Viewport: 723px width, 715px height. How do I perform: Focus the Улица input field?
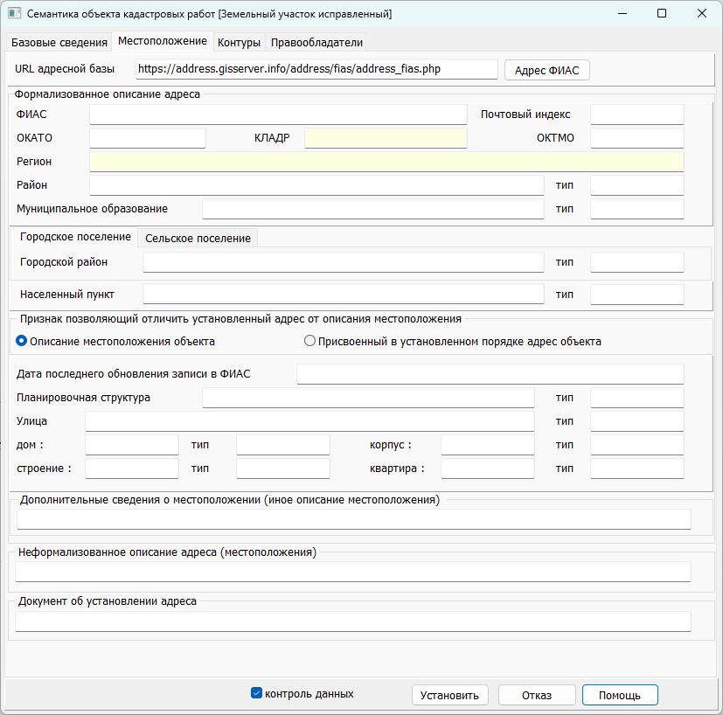click(x=309, y=421)
